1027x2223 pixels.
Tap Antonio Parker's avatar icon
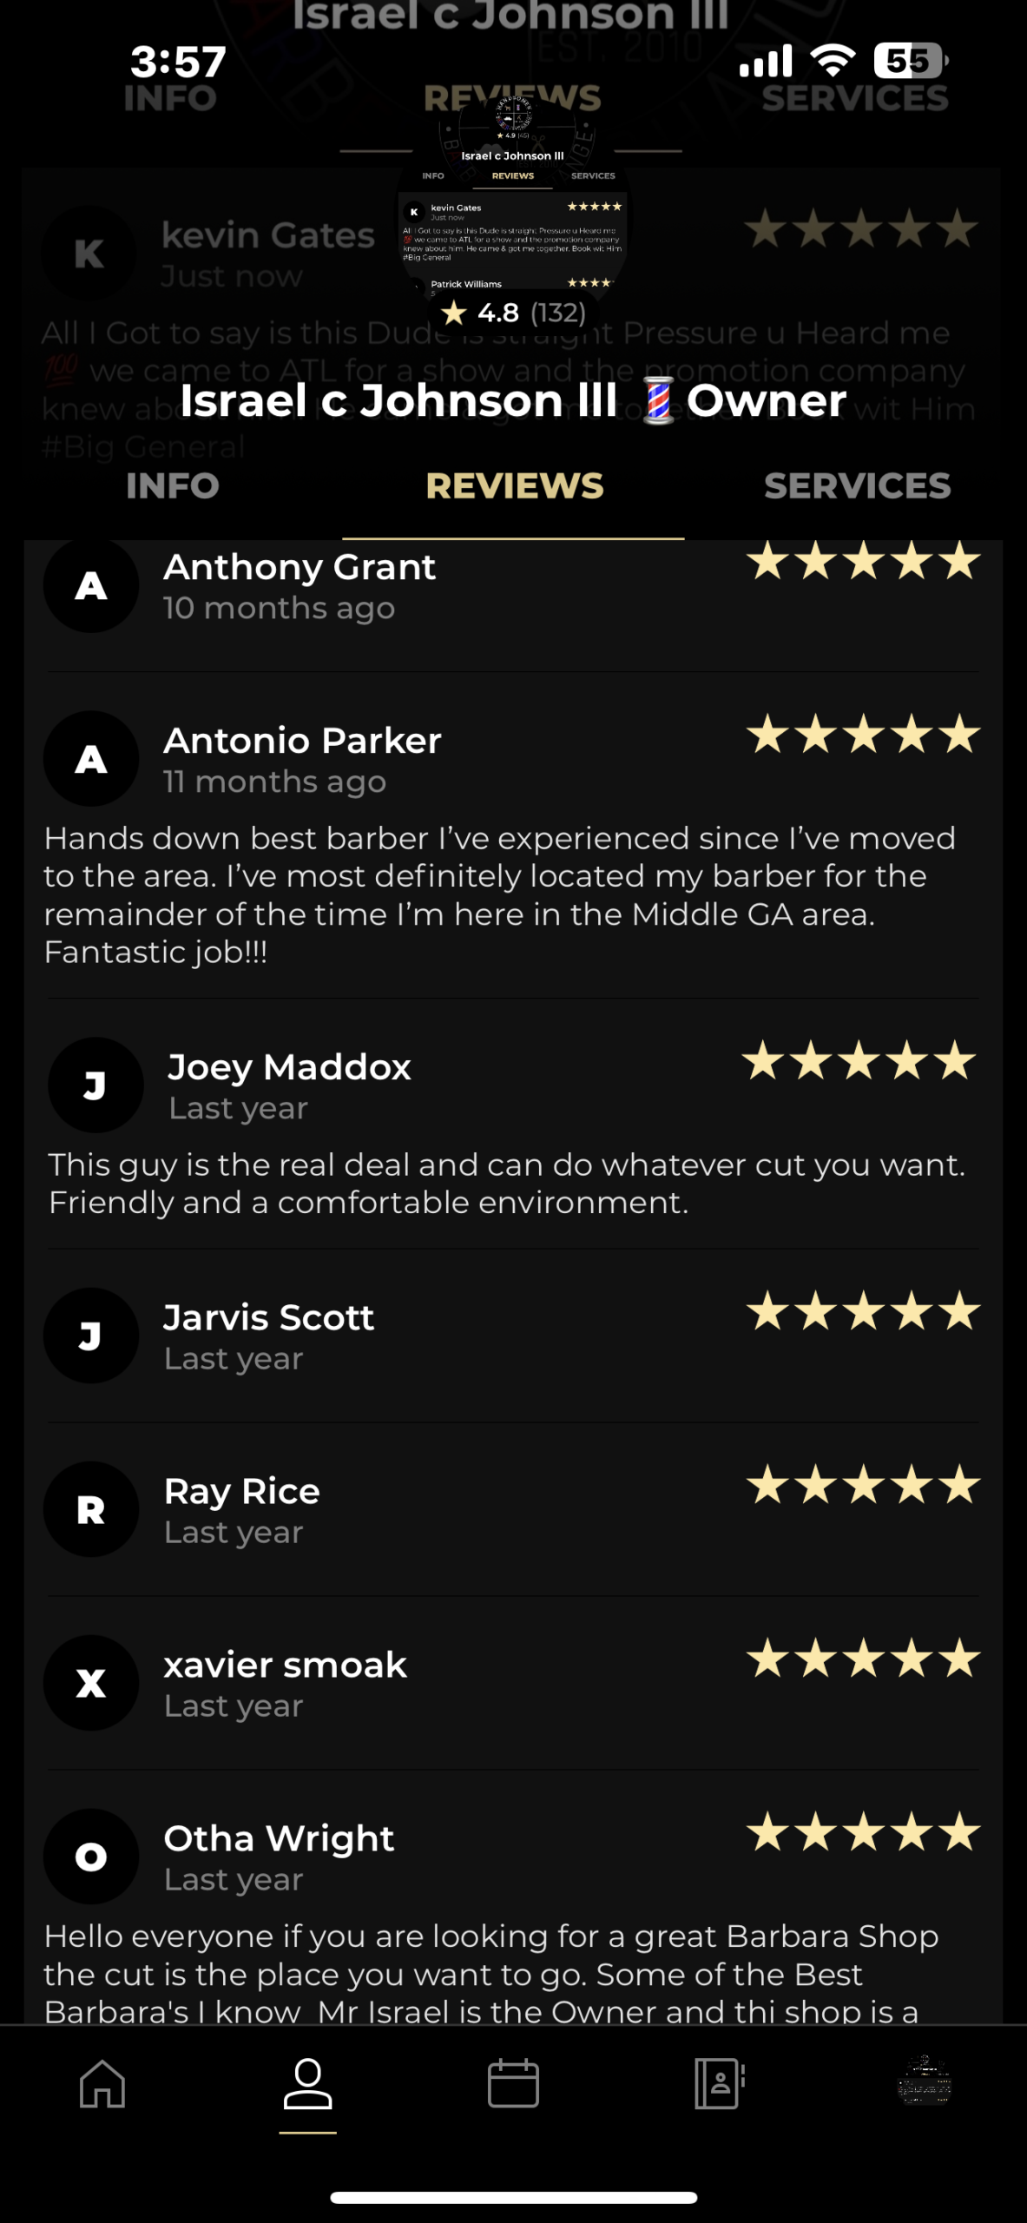coord(91,759)
